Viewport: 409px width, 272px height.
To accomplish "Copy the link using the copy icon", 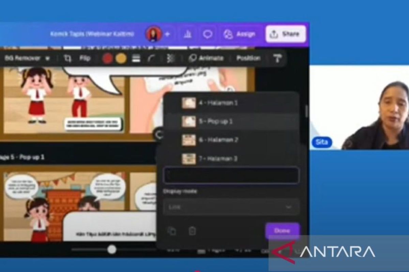I will coord(172,231).
